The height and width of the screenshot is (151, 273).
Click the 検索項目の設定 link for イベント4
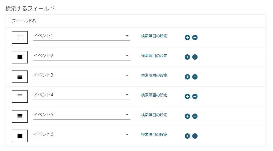(154, 95)
